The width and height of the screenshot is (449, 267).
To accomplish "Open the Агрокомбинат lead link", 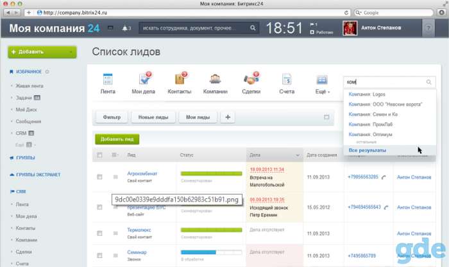I will click(142, 173).
